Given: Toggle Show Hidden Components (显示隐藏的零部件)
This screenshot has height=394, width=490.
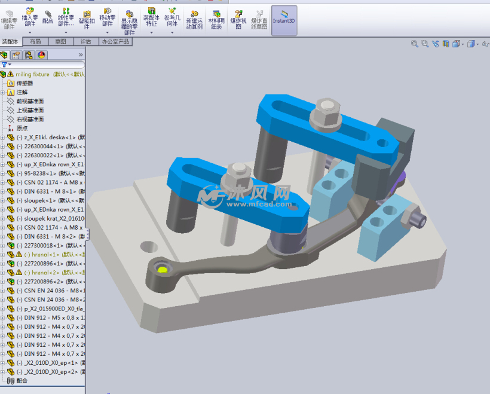Looking at the screenshot, I should (x=130, y=21).
